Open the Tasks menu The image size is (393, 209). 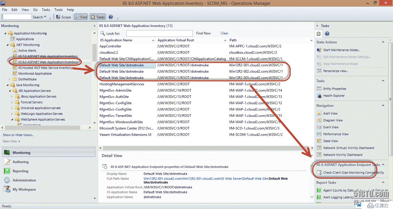pos(46,9)
